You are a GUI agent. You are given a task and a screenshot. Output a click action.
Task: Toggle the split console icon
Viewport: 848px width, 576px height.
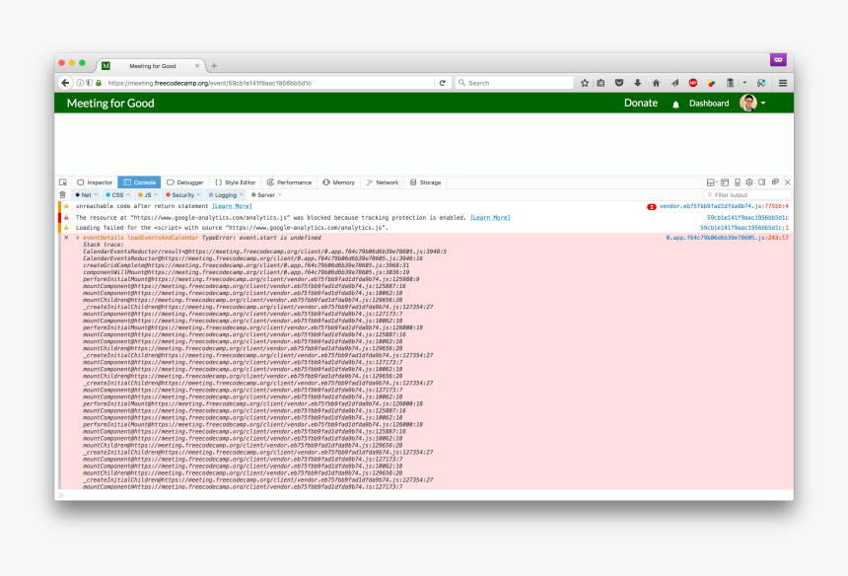pyautogui.click(x=725, y=182)
